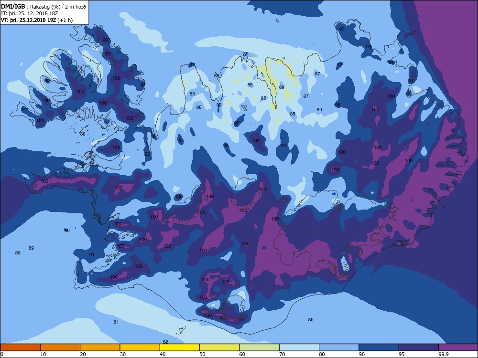Select the pale yellow 50–60 legend swatch
Image resolution: width=478 pixels, height=358 pixels.
[219, 347]
